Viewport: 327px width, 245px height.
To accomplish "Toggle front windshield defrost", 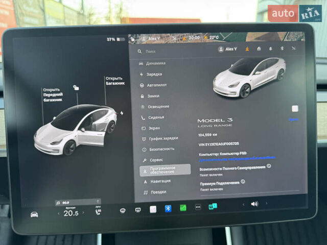I will (x=123, y=211).
